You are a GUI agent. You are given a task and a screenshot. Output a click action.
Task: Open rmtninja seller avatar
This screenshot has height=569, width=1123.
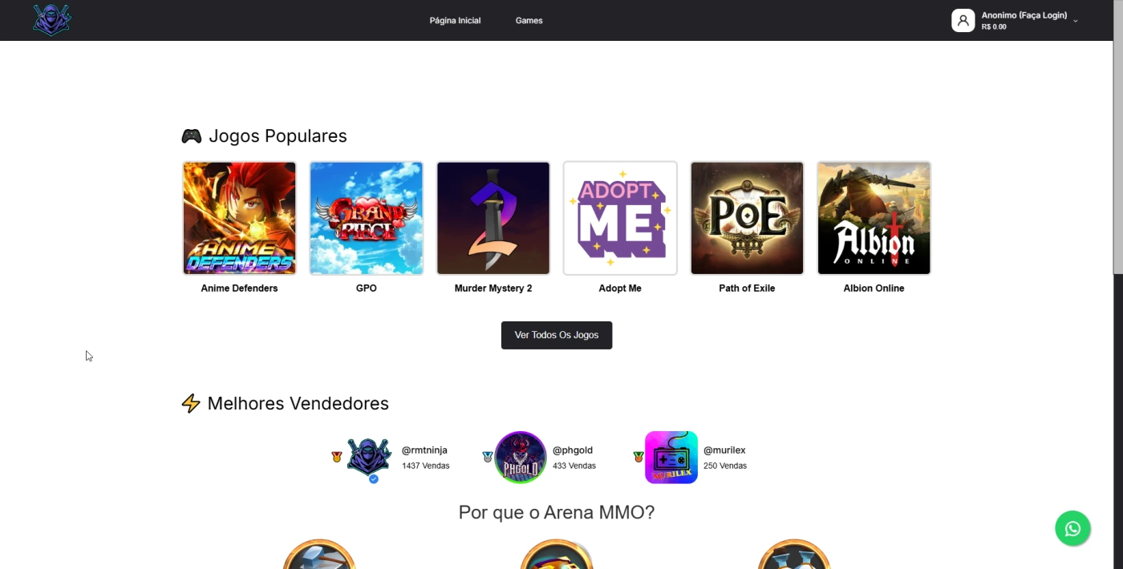[369, 458]
